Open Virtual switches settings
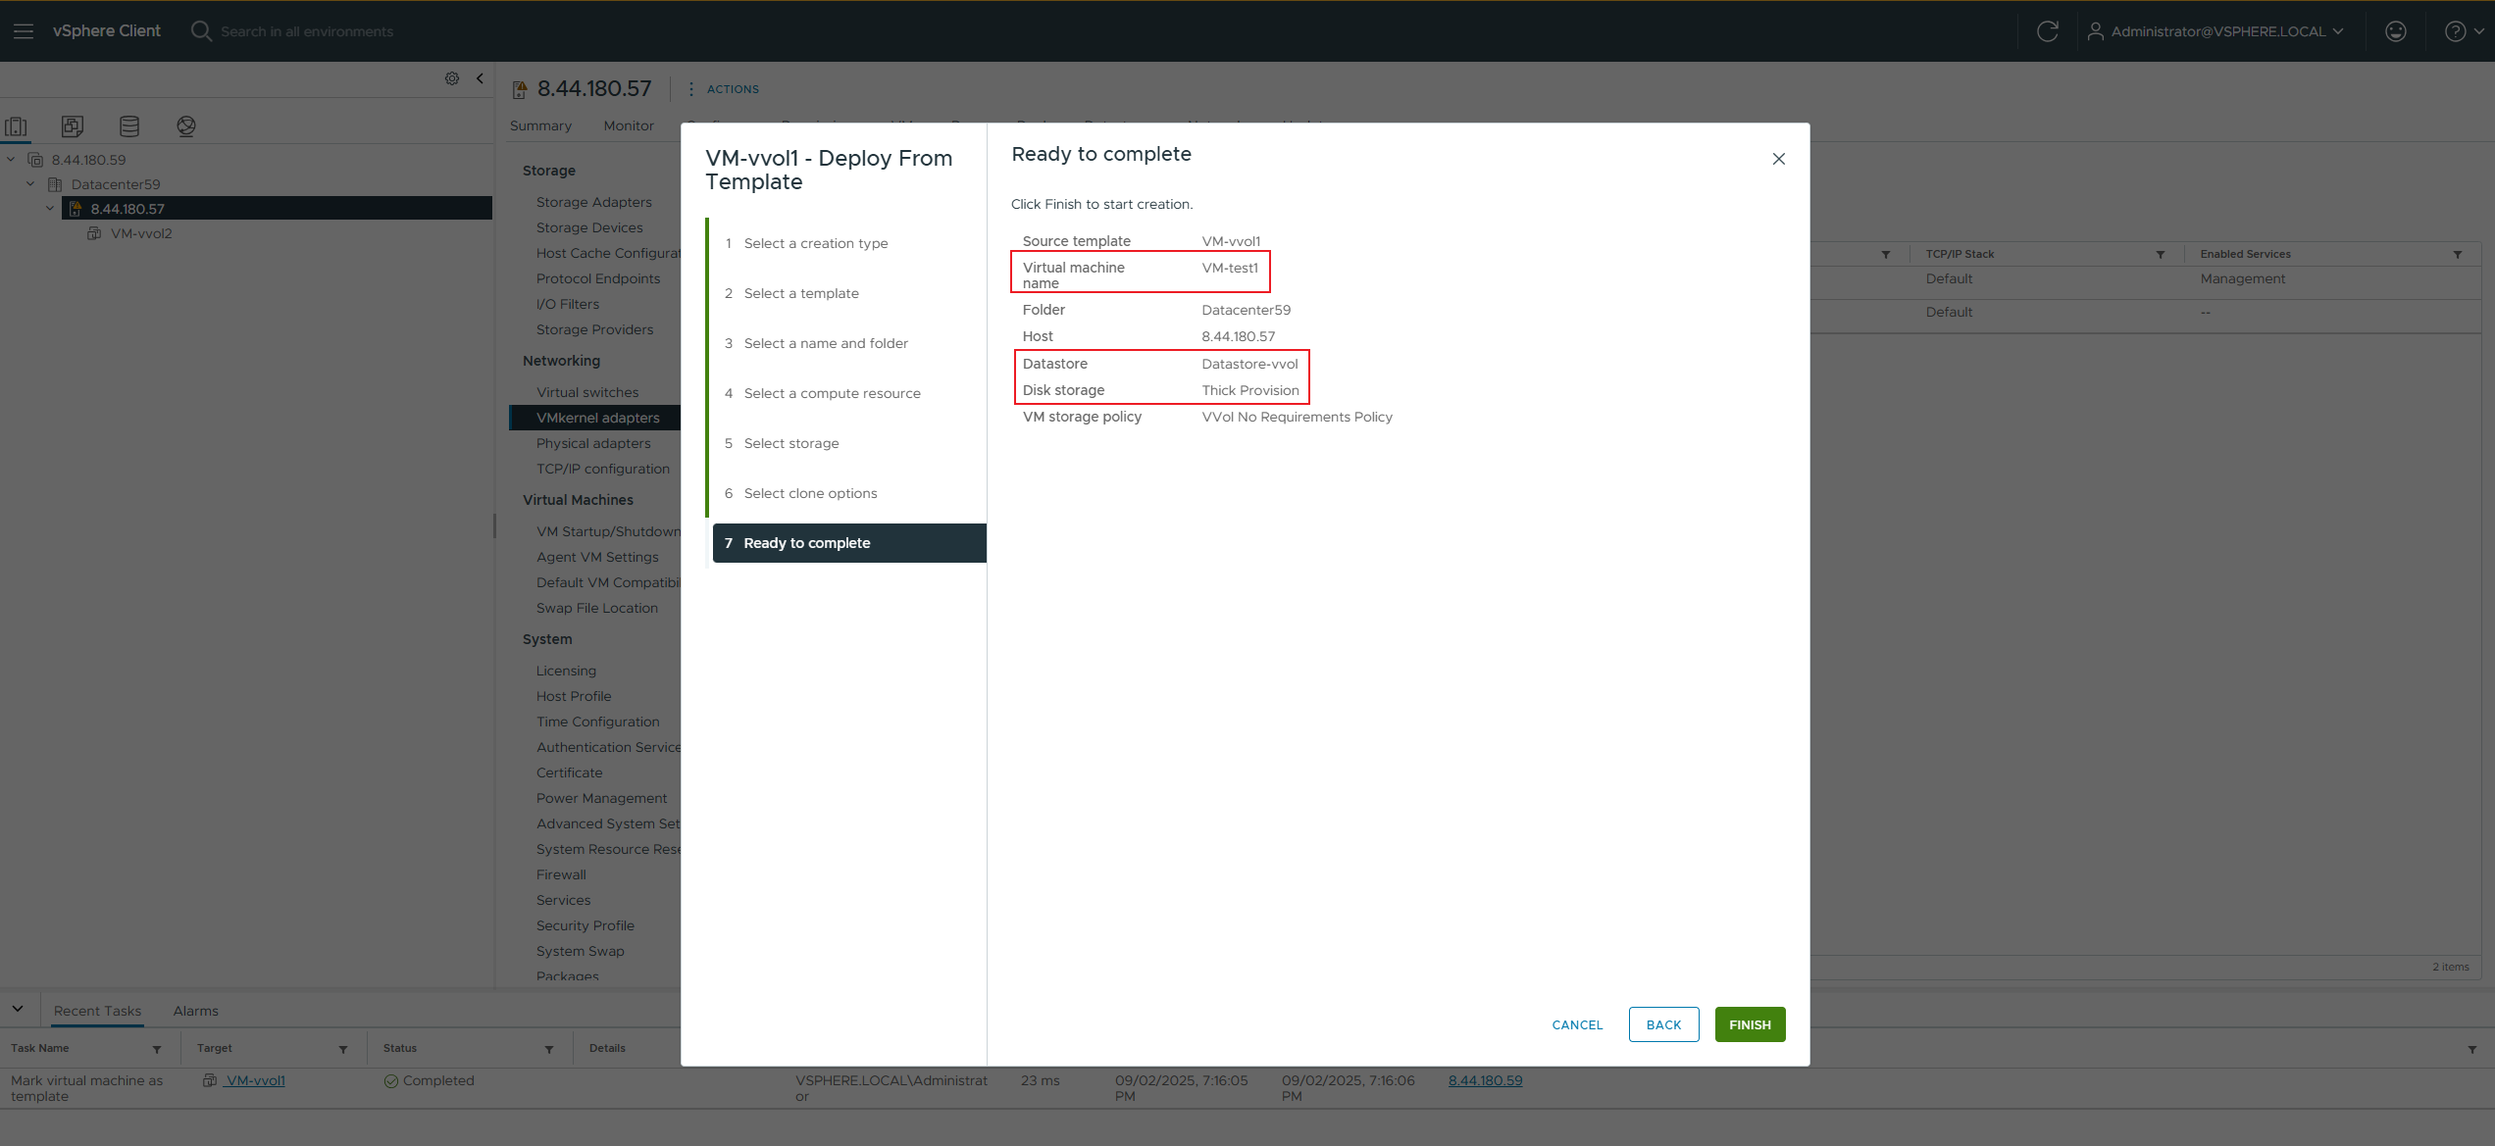 (587, 392)
